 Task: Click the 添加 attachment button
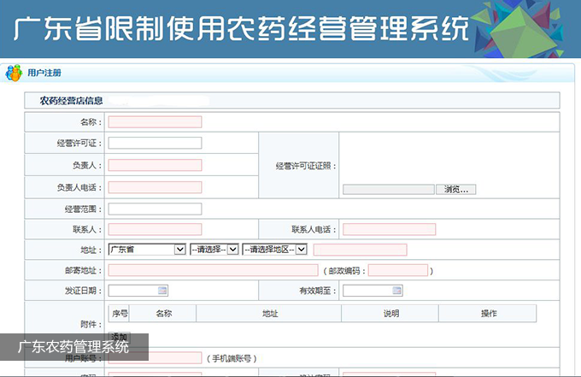tap(120, 337)
